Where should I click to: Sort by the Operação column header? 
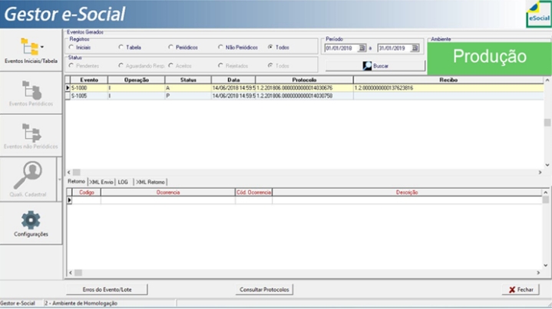point(136,80)
